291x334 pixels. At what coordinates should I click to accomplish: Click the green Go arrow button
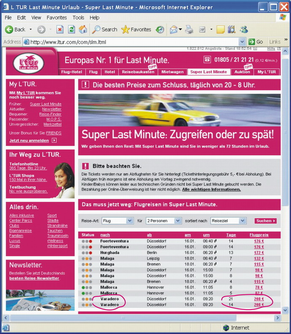tap(252, 42)
